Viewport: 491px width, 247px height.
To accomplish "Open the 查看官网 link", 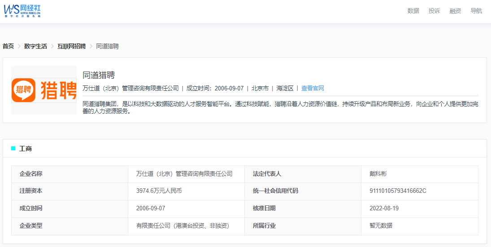I will coord(313,88).
